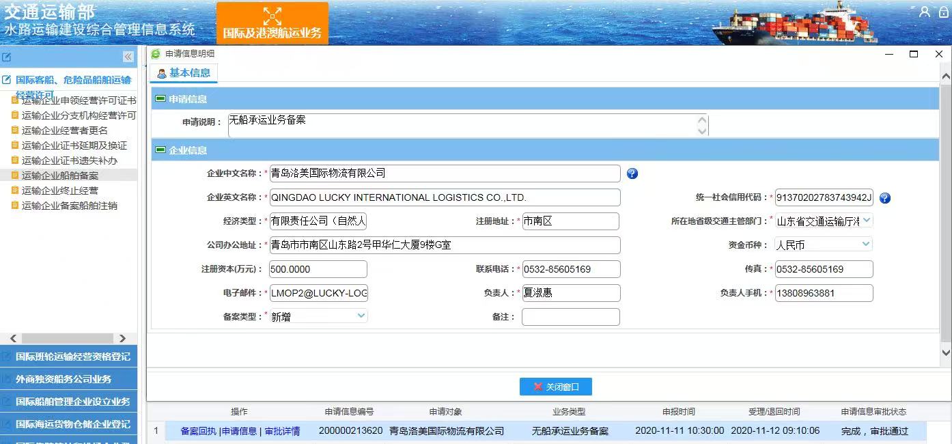
Task: Click the 关闭窗口 button
Action: (556, 387)
